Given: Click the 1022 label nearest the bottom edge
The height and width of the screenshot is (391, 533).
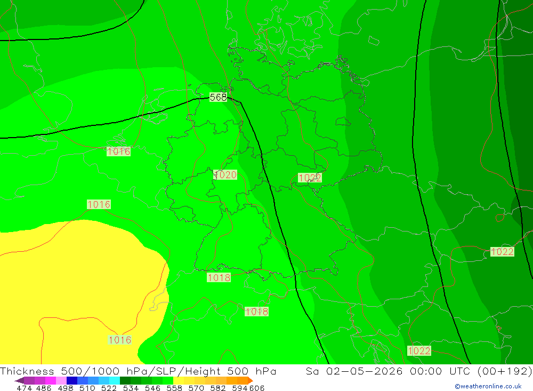Looking at the screenshot, I should pos(419,351).
